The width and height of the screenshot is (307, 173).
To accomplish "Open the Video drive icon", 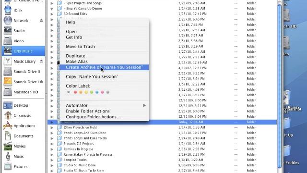I will [8, 41].
